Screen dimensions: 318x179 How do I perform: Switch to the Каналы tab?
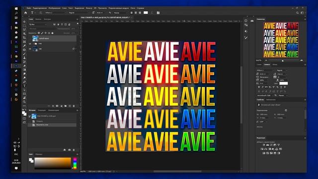38,19
